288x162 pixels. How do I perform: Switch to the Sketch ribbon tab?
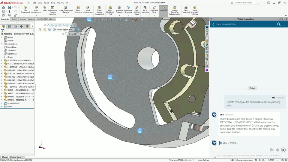(x=14, y=19)
